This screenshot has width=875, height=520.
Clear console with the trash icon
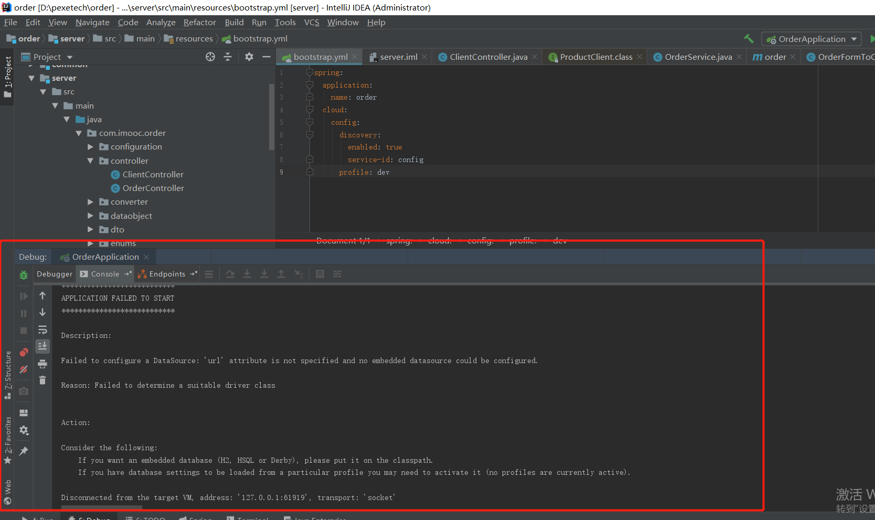coord(42,380)
